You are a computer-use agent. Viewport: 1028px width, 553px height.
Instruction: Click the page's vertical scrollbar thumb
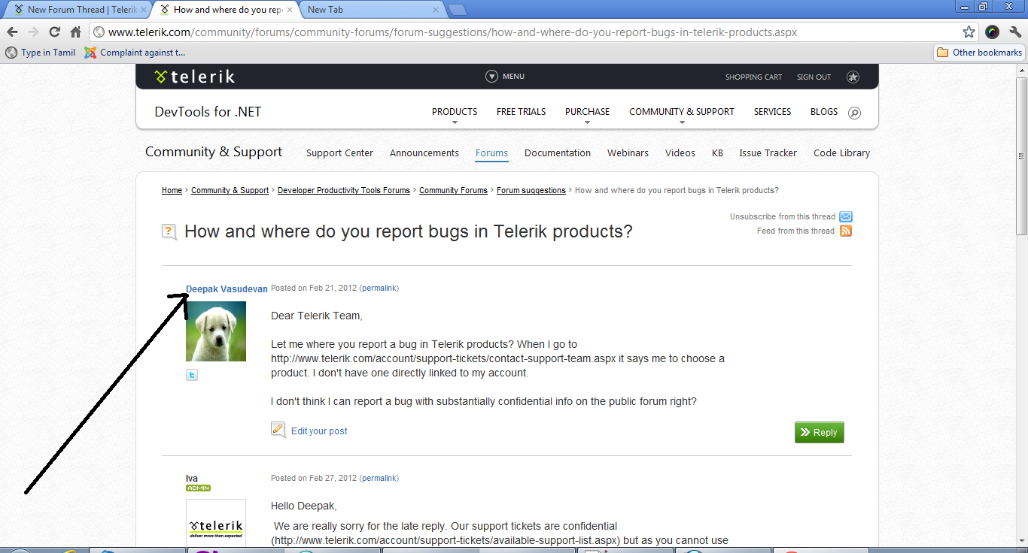click(1021, 156)
